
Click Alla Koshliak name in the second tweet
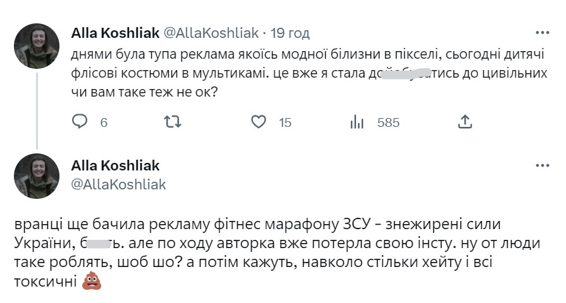point(116,166)
